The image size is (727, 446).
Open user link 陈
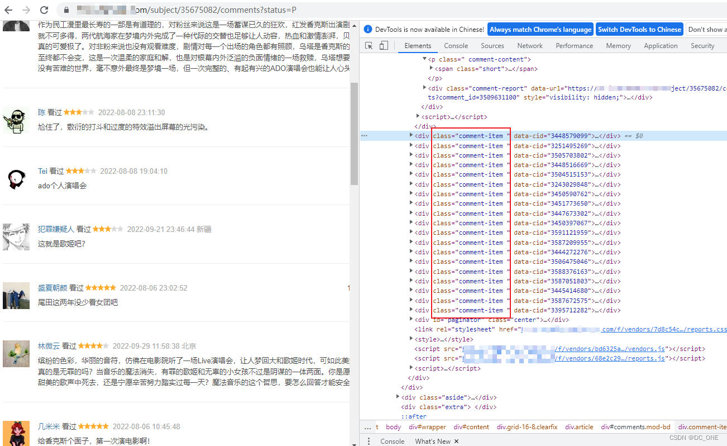tap(41, 112)
